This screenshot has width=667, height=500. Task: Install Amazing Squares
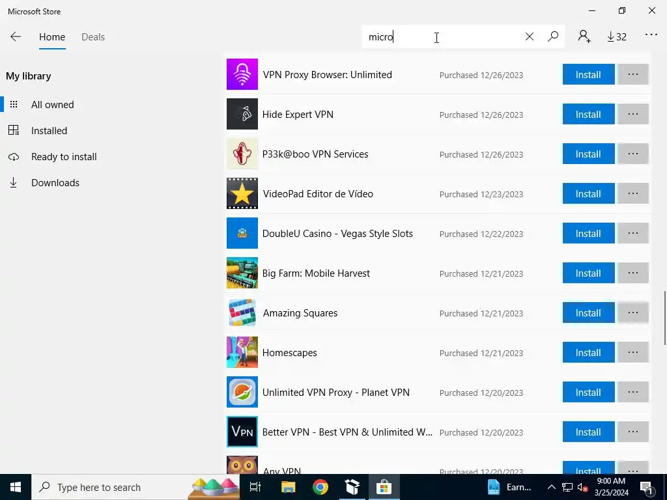[x=588, y=312]
